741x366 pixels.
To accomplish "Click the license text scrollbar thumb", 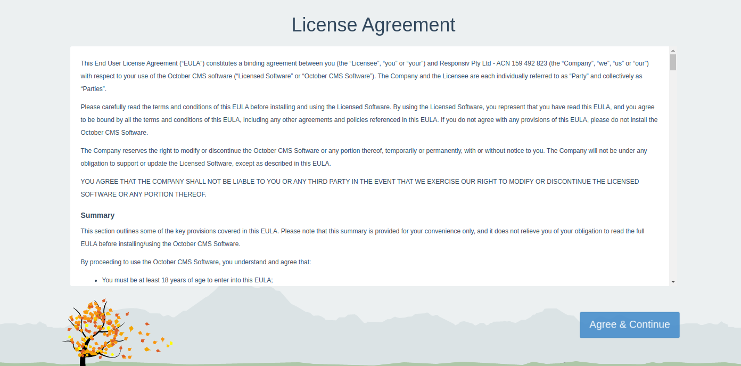I will point(673,62).
